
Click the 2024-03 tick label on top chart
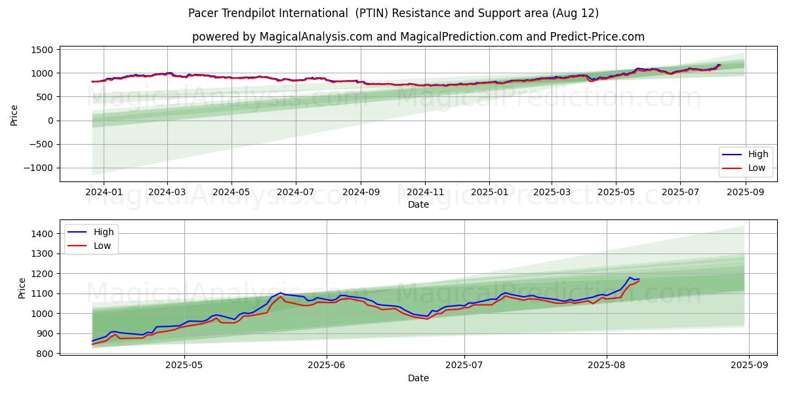tap(167, 192)
